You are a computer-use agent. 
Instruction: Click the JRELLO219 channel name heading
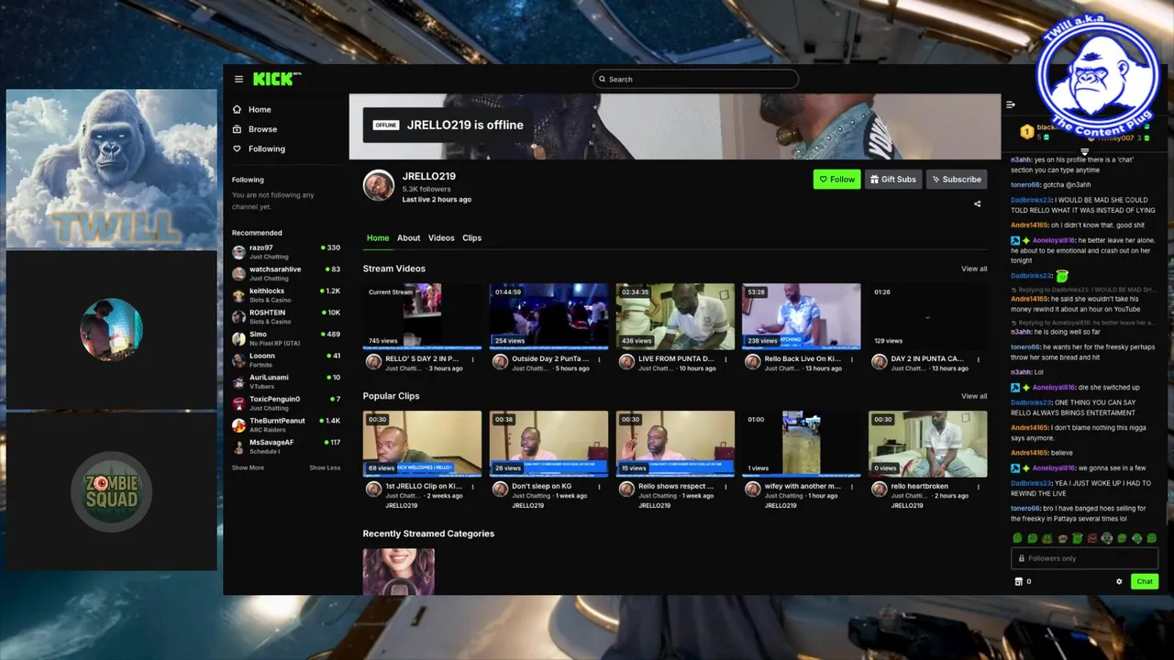pos(428,176)
